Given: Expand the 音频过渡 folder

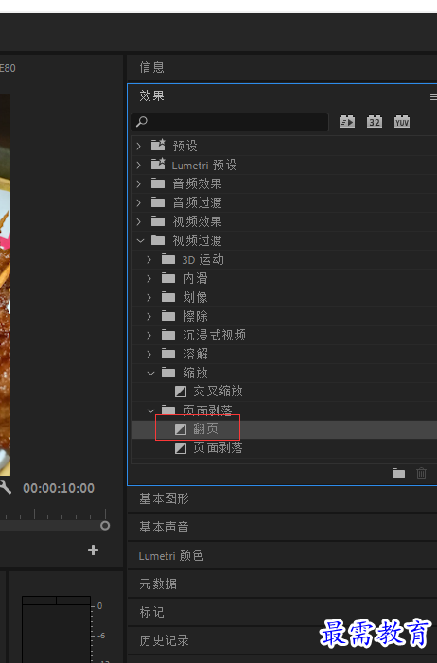Looking at the screenshot, I should pyautogui.click(x=139, y=202).
